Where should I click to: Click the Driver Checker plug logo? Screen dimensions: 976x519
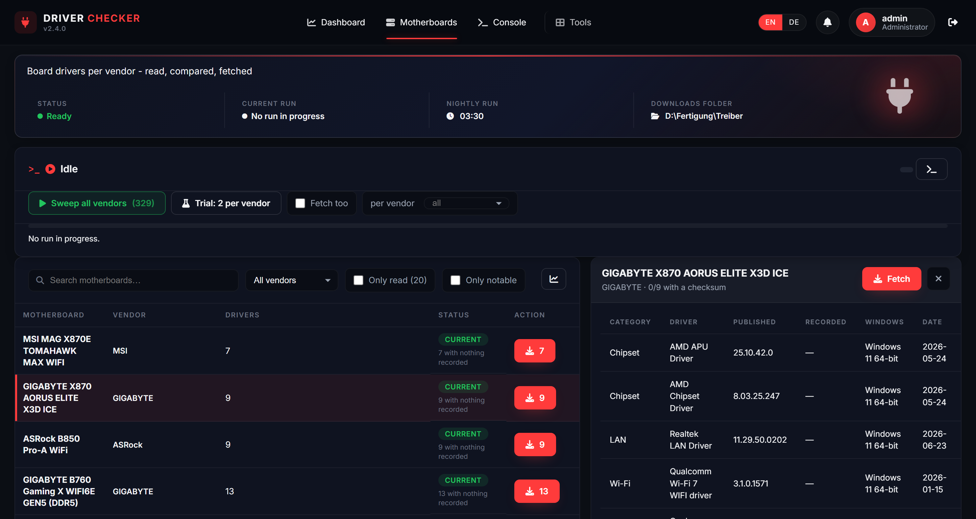point(25,22)
